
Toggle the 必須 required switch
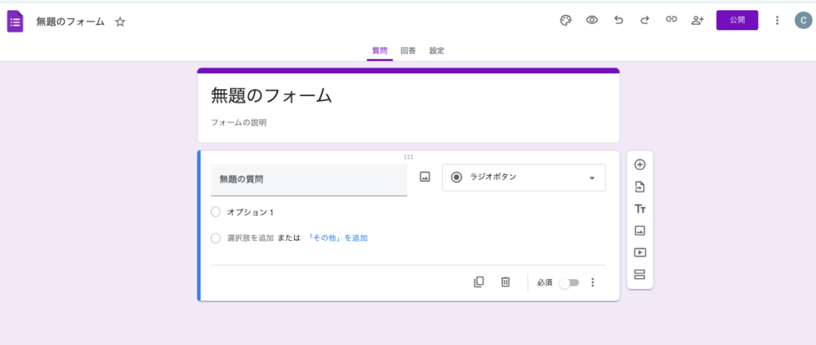568,283
